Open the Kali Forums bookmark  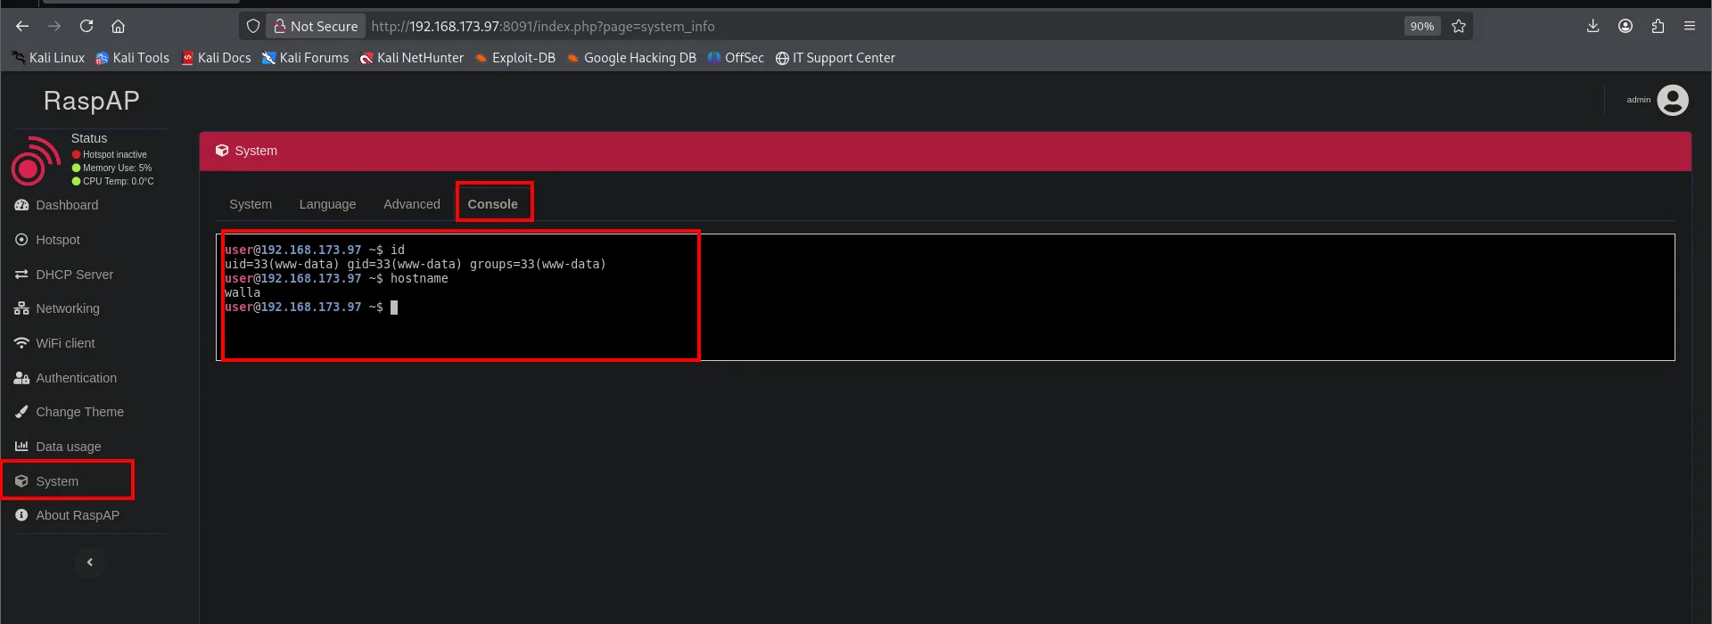point(305,58)
